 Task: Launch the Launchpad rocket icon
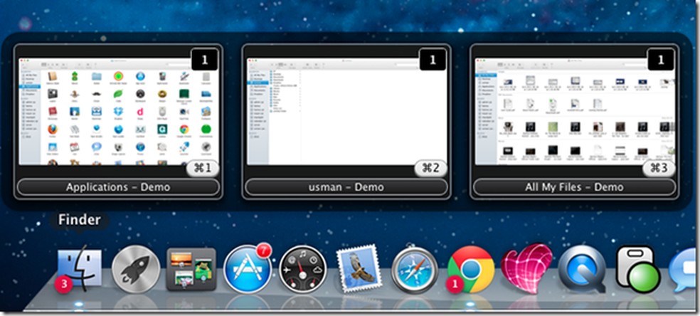pos(135,270)
